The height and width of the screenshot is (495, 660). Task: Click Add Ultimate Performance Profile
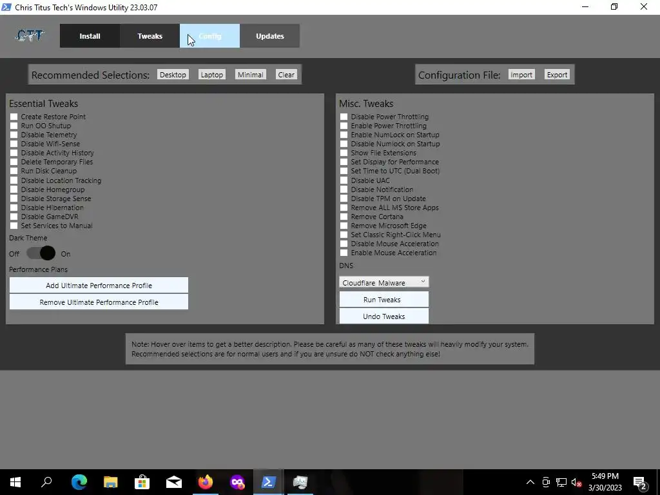(x=99, y=285)
